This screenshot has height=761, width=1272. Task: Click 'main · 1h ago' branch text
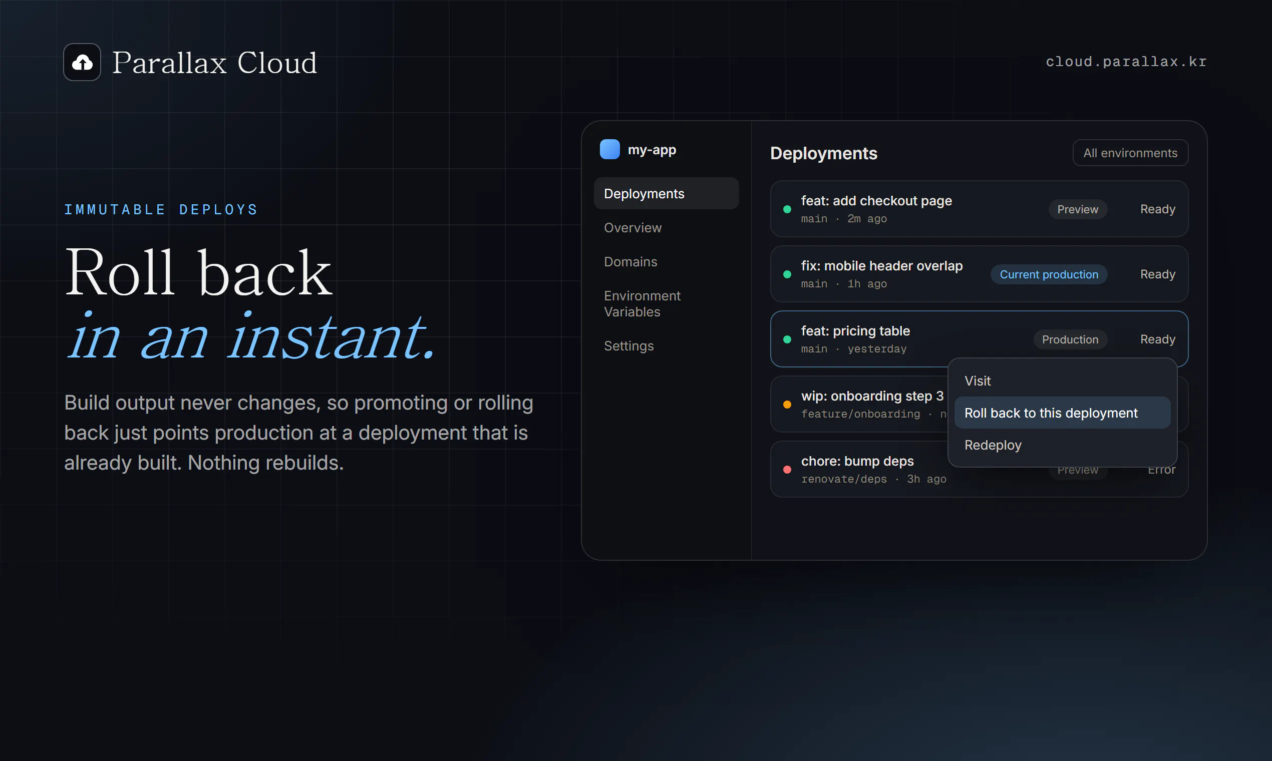[844, 283]
